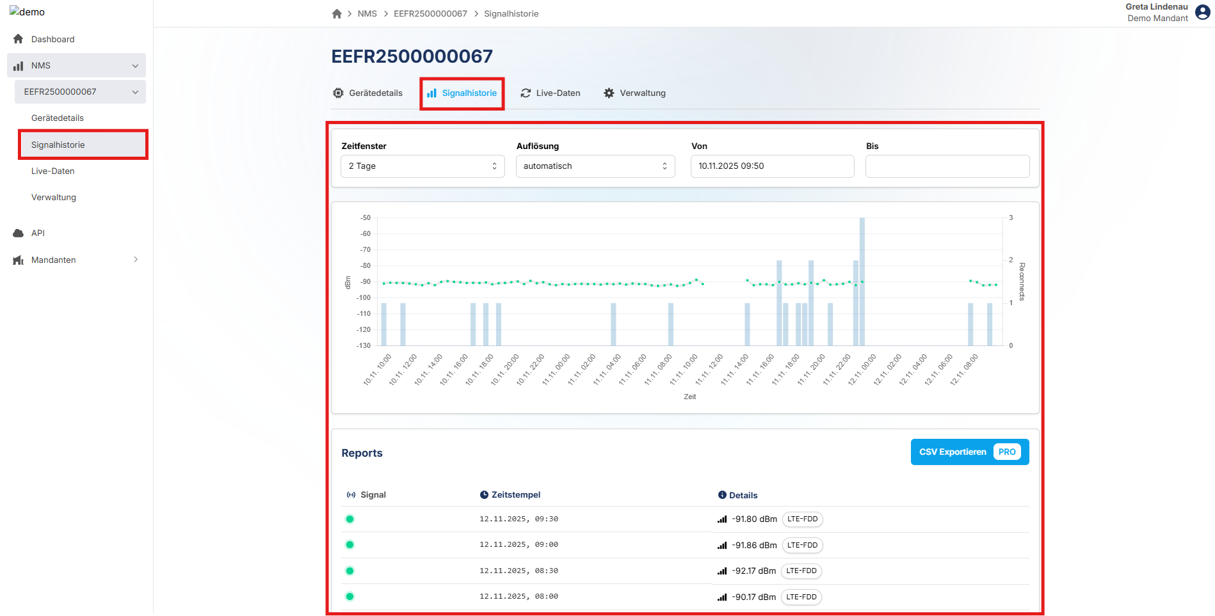Click the Verwaltung gear icon tab
Image resolution: width=1215 pixels, height=616 pixels.
click(x=609, y=93)
